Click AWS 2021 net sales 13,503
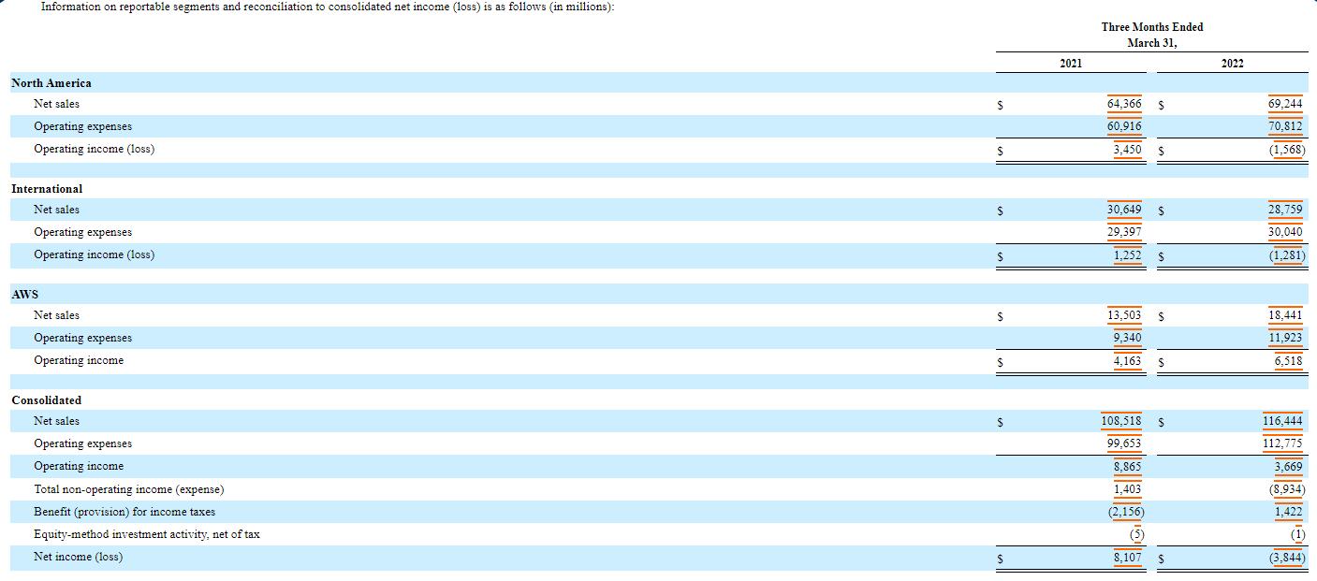1317x581 pixels. (x=1124, y=315)
